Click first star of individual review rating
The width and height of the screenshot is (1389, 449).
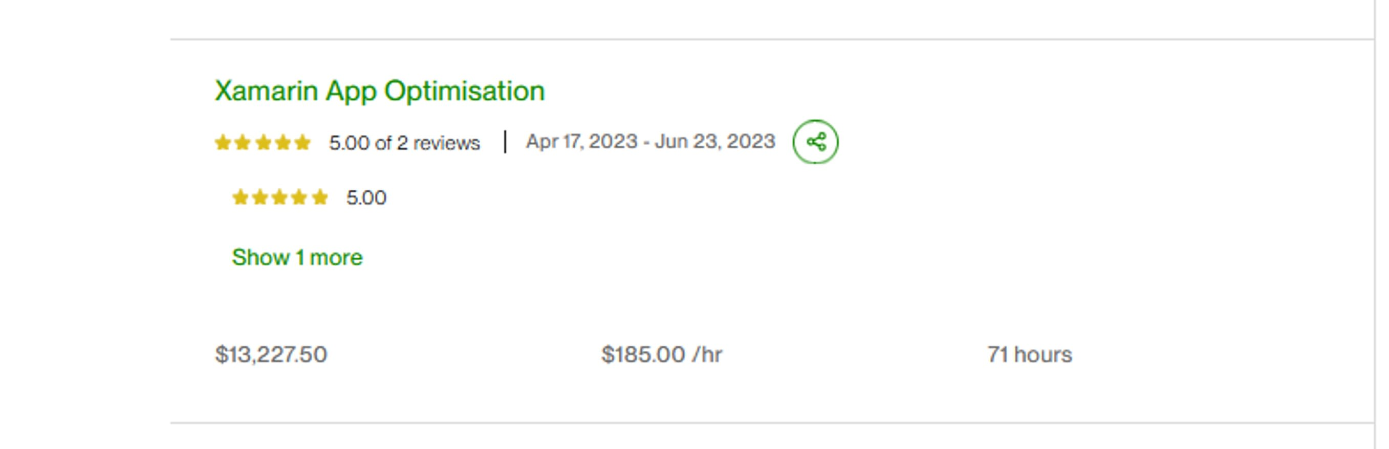tap(240, 197)
